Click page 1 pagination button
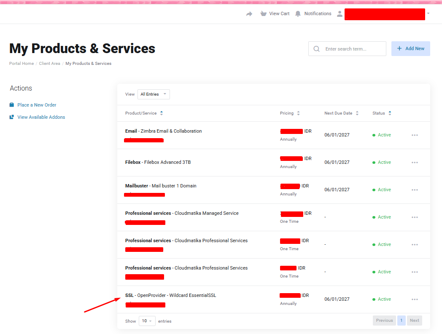The image size is (442, 334). [402, 321]
